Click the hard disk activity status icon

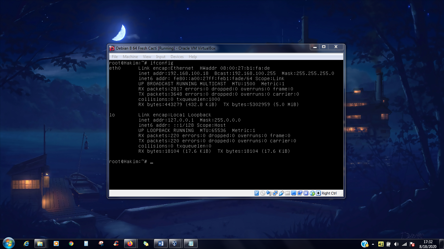coord(257,193)
